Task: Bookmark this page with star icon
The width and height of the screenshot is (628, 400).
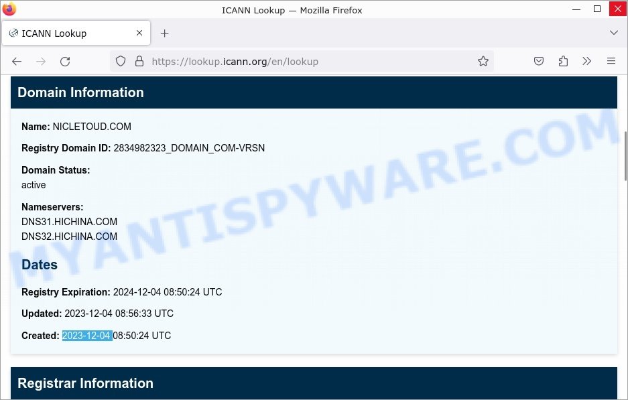Action: [483, 61]
